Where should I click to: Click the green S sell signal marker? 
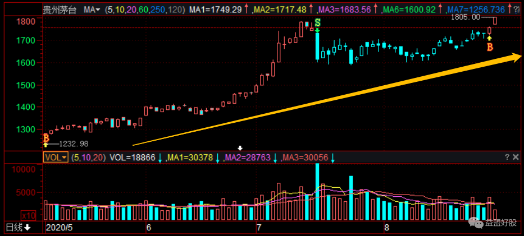pos(317,22)
